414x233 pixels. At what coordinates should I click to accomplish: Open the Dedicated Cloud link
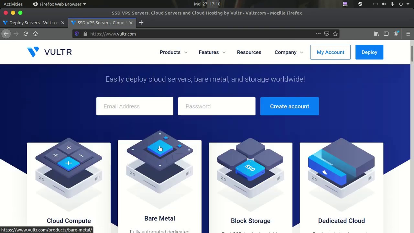click(342, 221)
